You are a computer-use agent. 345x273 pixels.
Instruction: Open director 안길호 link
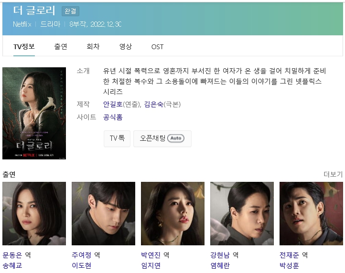pos(113,104)
